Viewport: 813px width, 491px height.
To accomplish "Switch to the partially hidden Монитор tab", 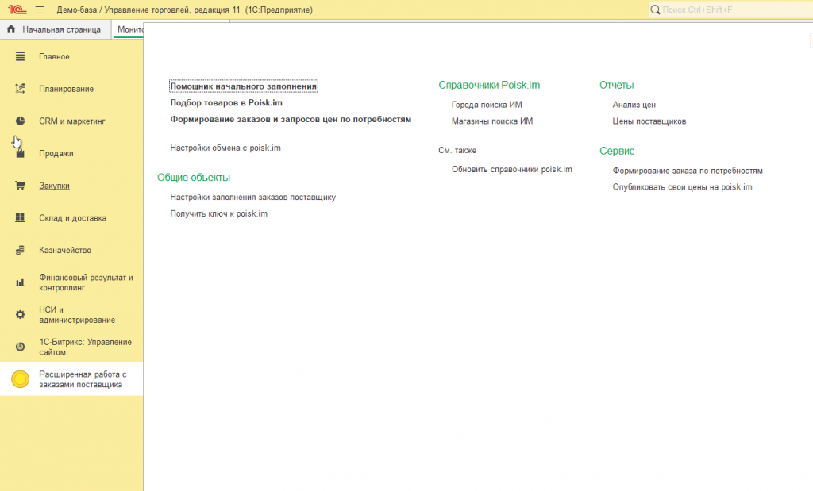I will 129,29.
